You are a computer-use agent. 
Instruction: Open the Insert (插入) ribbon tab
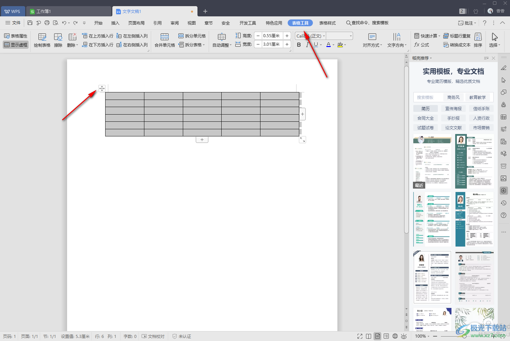pyautogui.click(x=115, y=23)
